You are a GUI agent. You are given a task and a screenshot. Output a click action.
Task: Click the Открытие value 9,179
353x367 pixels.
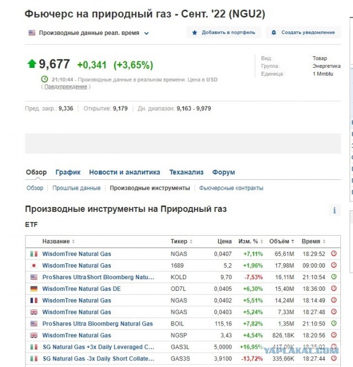(x=120, y=109)
